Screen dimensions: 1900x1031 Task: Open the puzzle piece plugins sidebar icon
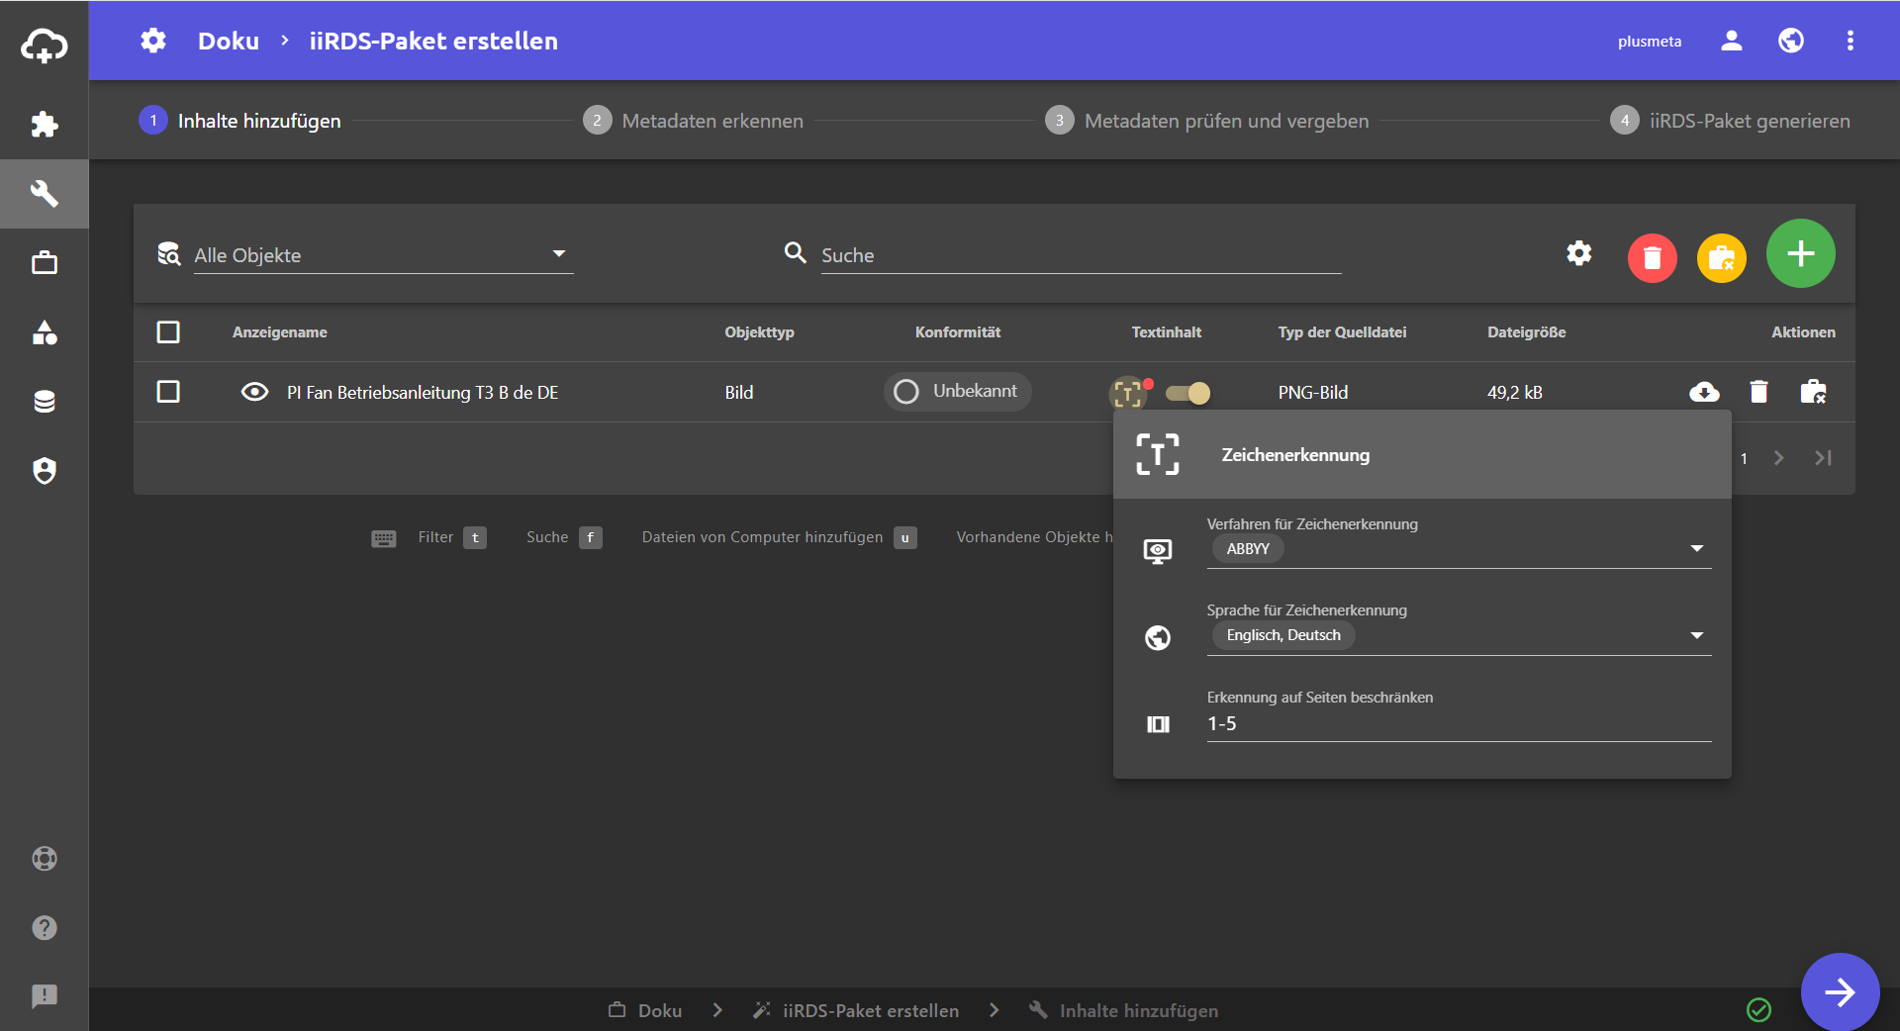45,125
